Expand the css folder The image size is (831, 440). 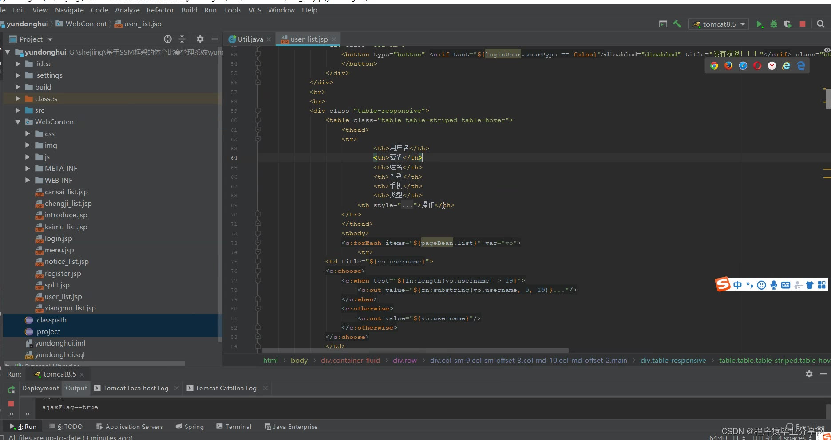[x=28, y=134]
